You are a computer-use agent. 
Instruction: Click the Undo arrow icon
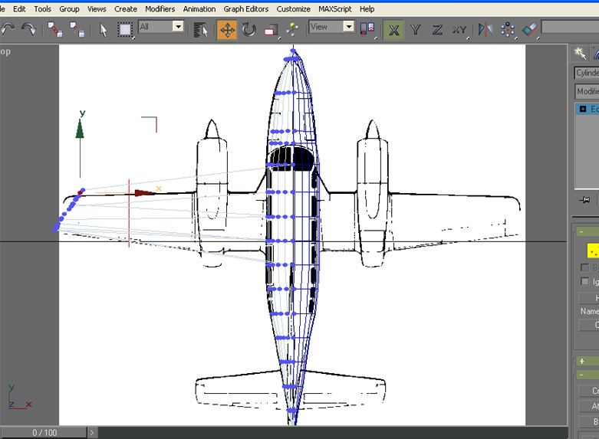tap(8, 29)
